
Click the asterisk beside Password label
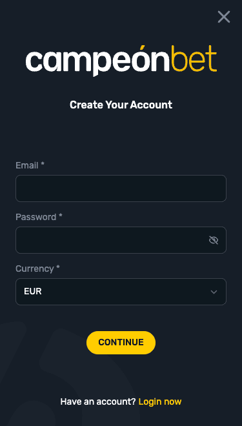61,216
